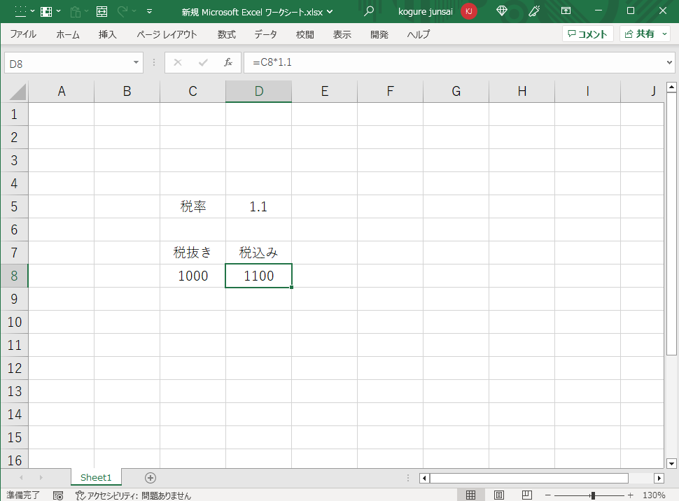Open the file name dropdown in title bar
This screenshot has height=501, width=679.
[x=330, y=12]
